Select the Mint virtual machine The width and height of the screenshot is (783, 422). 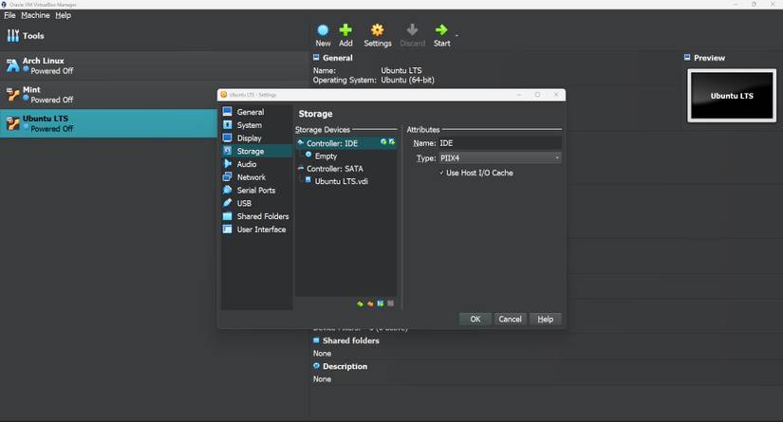coord(153,94)
